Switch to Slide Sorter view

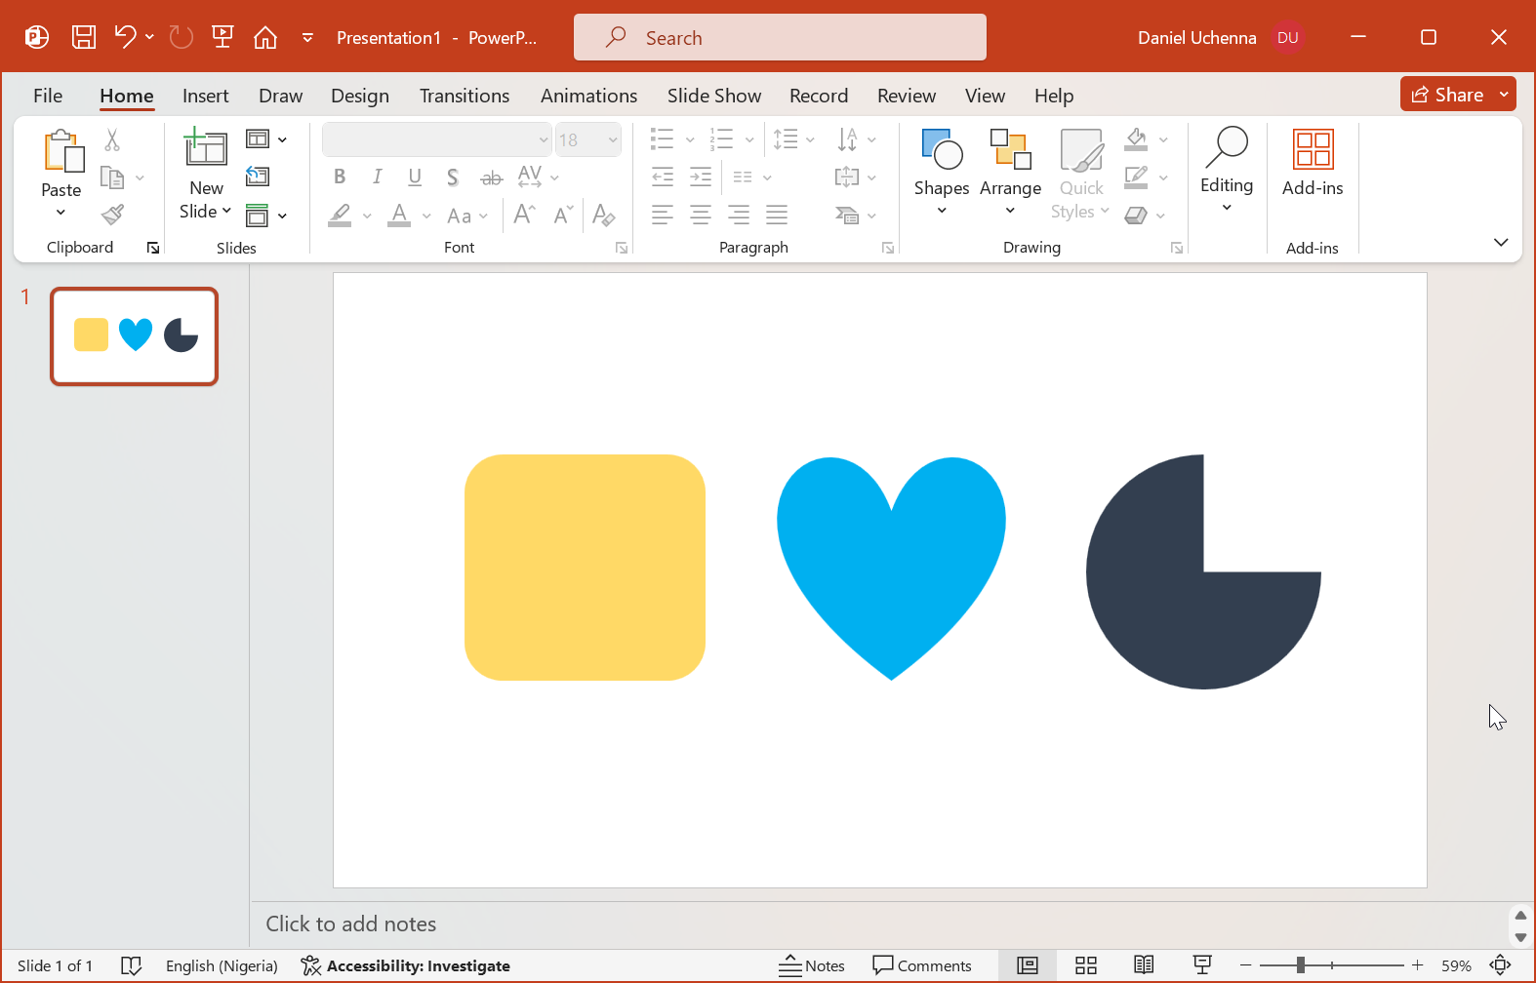(1085, 965)
